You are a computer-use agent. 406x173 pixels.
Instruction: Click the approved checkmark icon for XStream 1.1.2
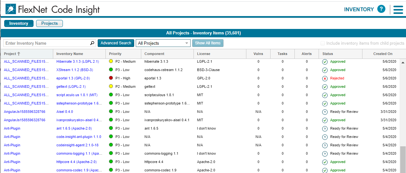pos(325,70)
